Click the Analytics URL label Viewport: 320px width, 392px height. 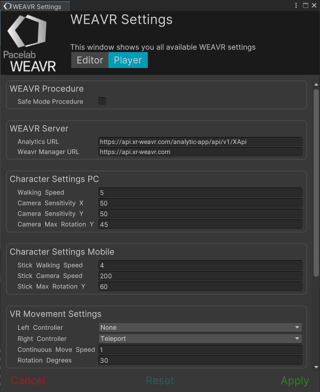(38, 142)
